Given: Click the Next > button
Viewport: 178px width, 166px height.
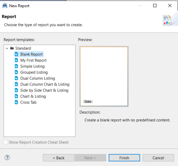Looking at the screenshot, I should (x=90, y=158).
